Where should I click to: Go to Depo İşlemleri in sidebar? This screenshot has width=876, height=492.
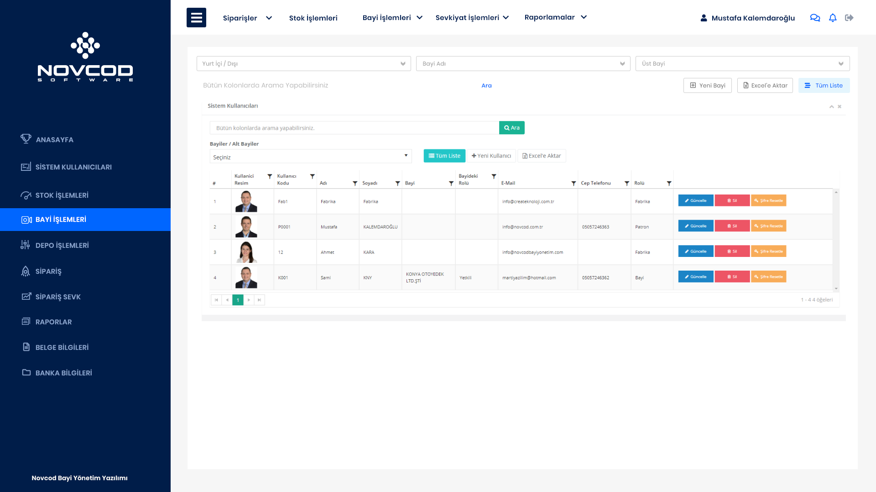point(62,246)
